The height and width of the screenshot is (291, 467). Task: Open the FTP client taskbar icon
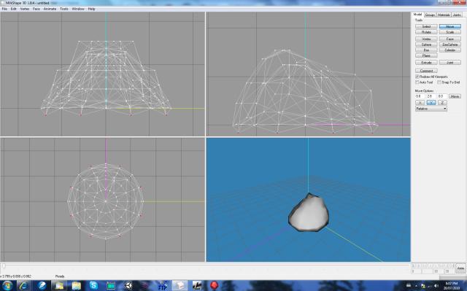coord(163,286)
